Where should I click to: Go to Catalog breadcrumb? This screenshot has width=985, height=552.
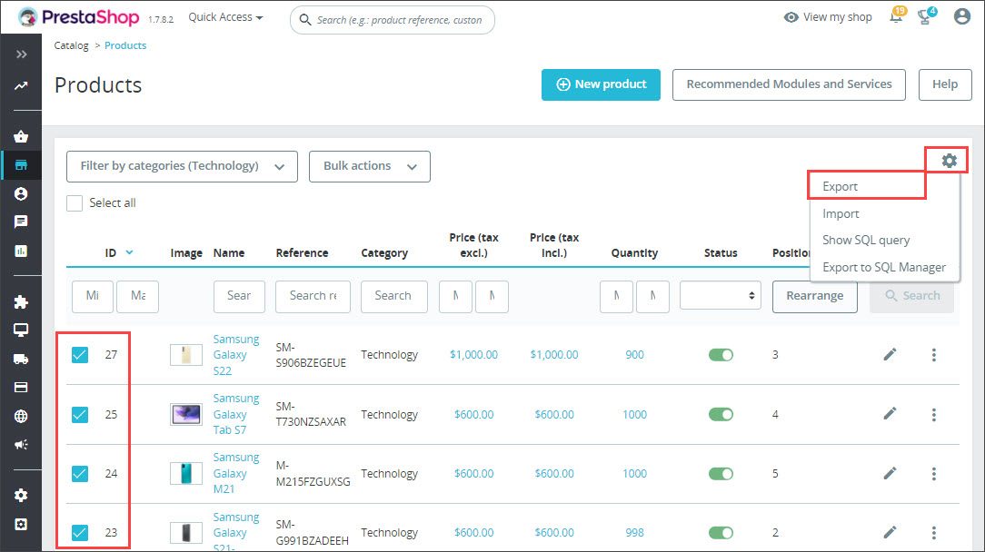coord(71,45)
